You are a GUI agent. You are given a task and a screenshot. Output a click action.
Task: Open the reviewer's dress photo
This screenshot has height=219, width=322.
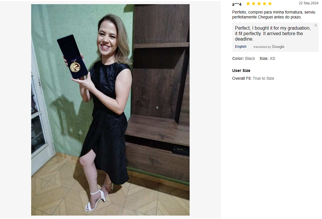pyautogui.click(x=110, y=110)
